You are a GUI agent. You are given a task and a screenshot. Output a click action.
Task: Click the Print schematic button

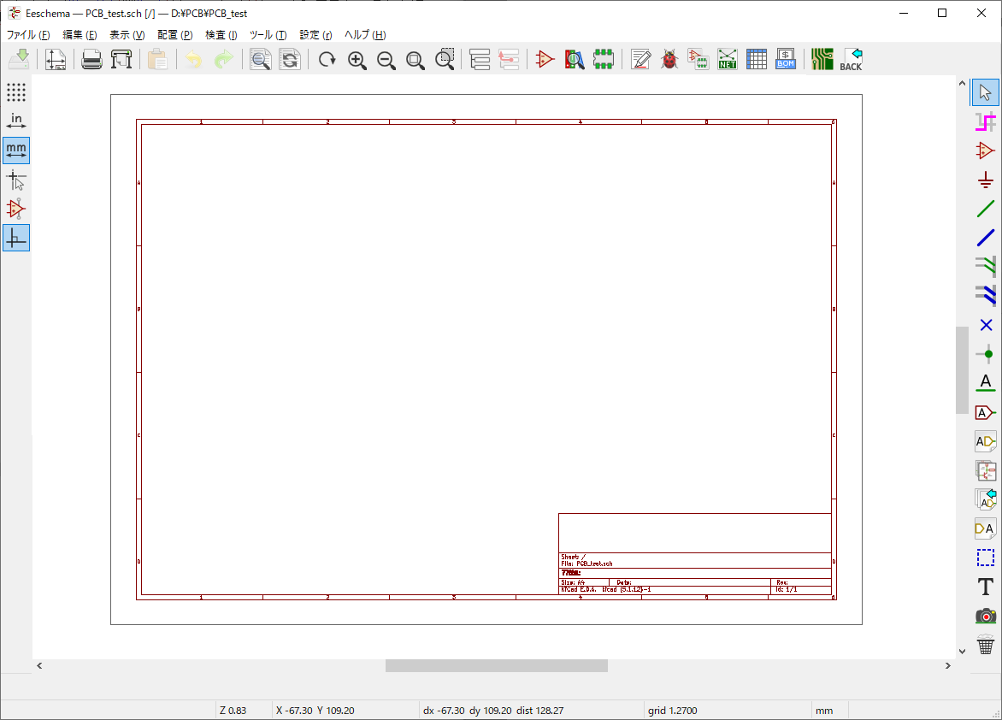point(91,59)
